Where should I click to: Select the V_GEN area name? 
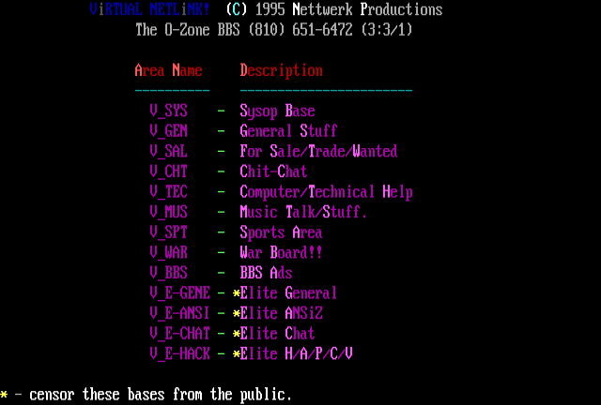169,131
